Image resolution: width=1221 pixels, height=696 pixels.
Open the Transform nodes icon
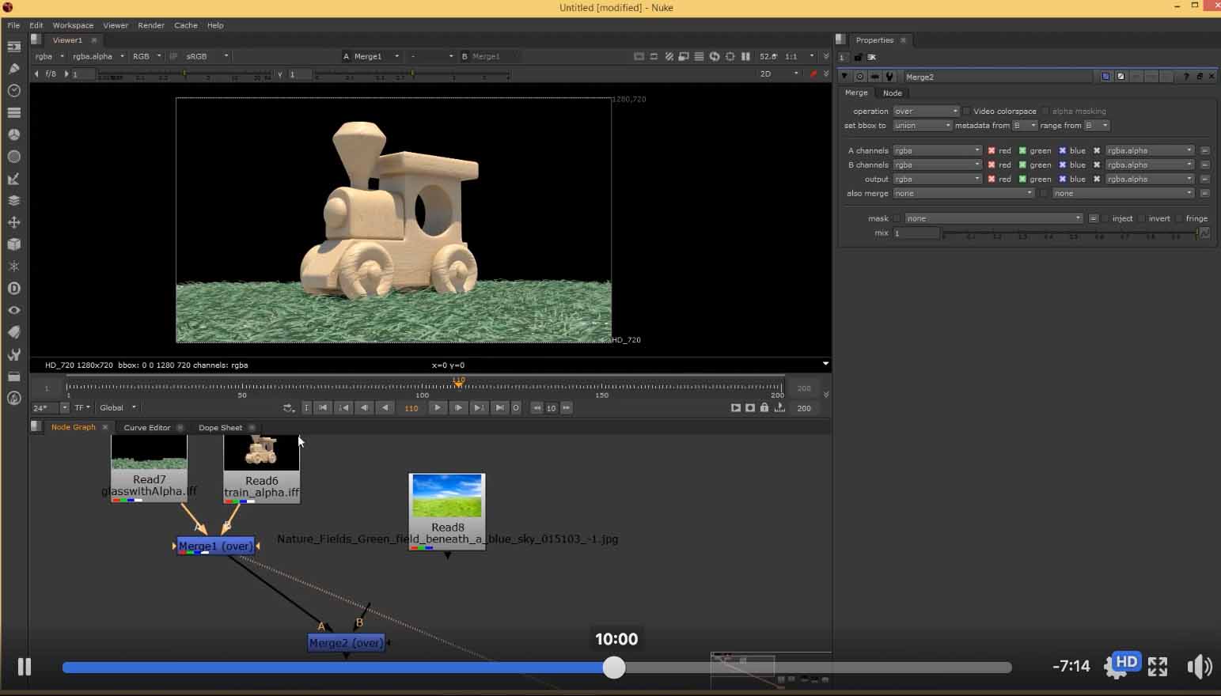pyautogui.click(x=13, y=222)
